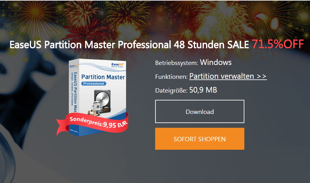Click the red Sonderpreis 9,95 EUR ribbon
Viewport: 310px width, 183px height.
coord(93,123)
